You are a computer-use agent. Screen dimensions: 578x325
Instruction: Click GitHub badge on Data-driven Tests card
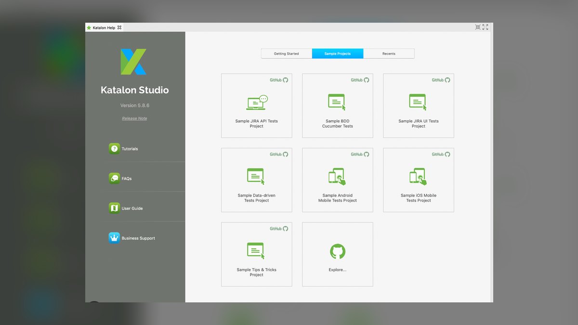(279, 154)
